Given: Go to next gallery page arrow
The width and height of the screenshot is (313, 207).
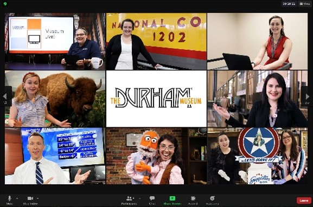Looking at the screenshot, I should click(307, 97).
